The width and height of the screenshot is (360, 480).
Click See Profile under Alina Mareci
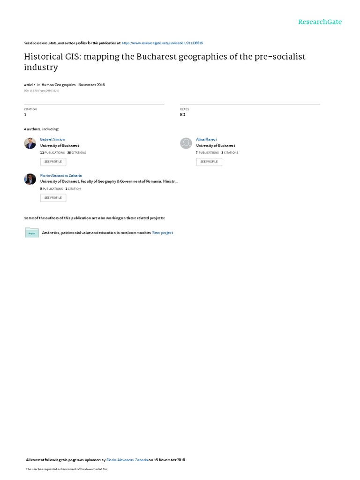click(209, 162)
